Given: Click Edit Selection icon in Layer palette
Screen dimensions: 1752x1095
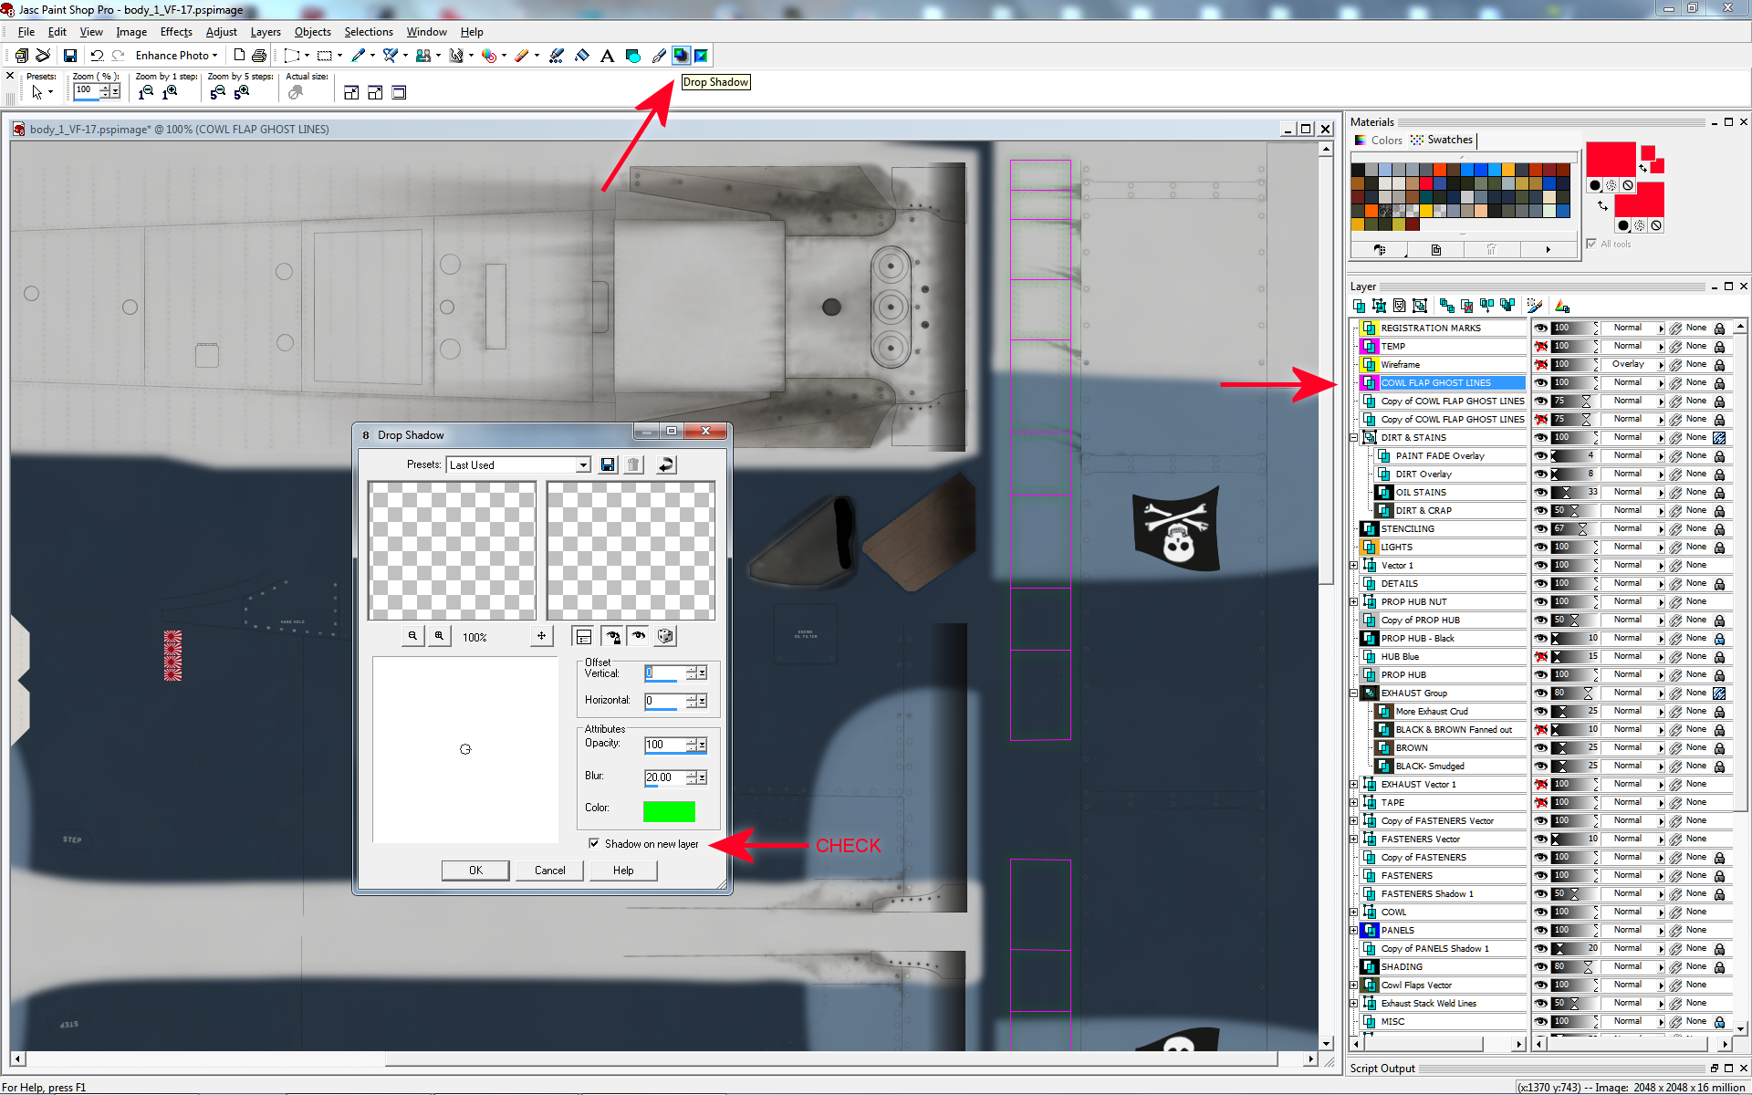Looking at the screenshot, I should tap(1535, 306).
